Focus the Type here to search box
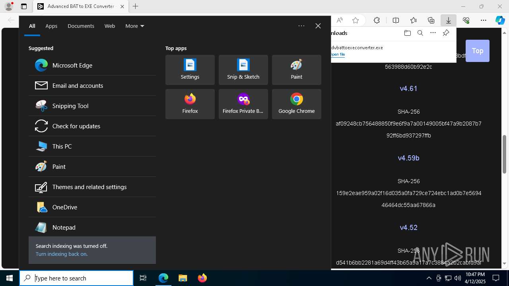This screenshot has width=509, height=286. coord(76,278)
